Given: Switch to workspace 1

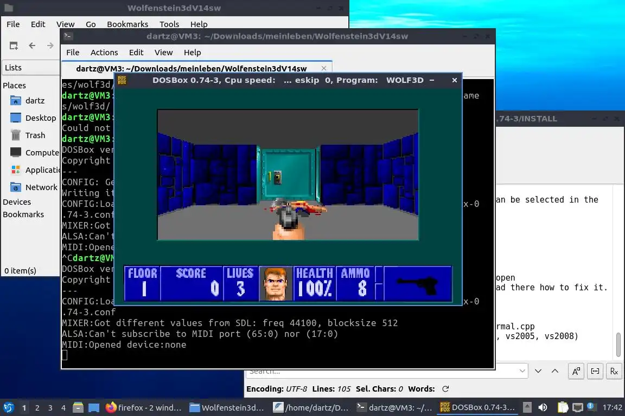Looking at the screenshot, I should (24, 408).
